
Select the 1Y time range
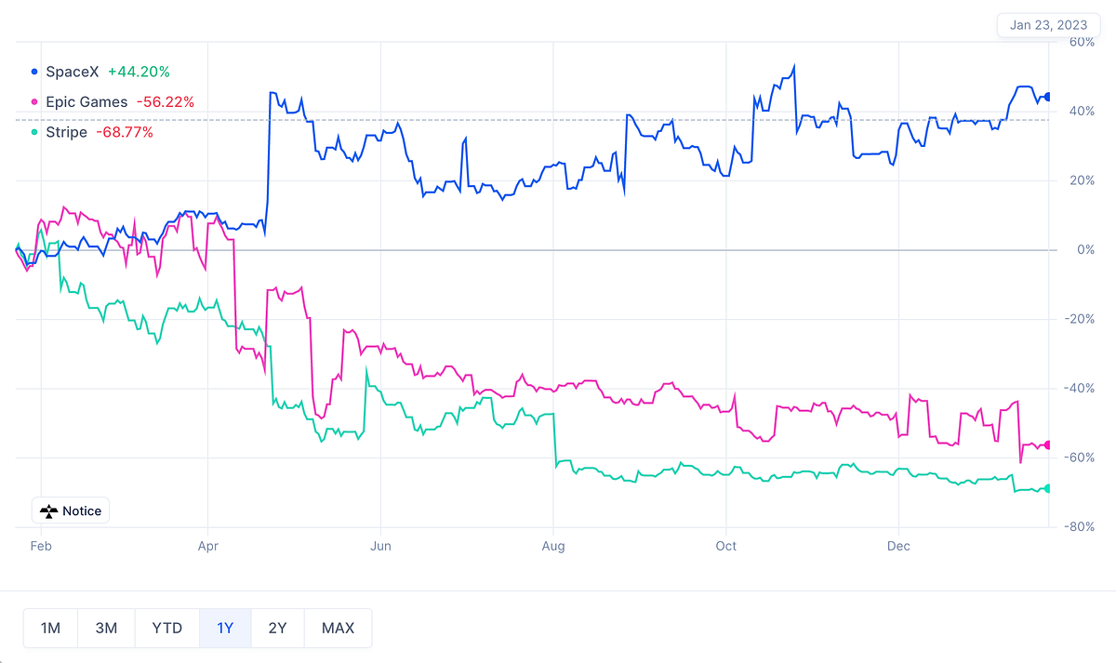(x=225, y=628)
